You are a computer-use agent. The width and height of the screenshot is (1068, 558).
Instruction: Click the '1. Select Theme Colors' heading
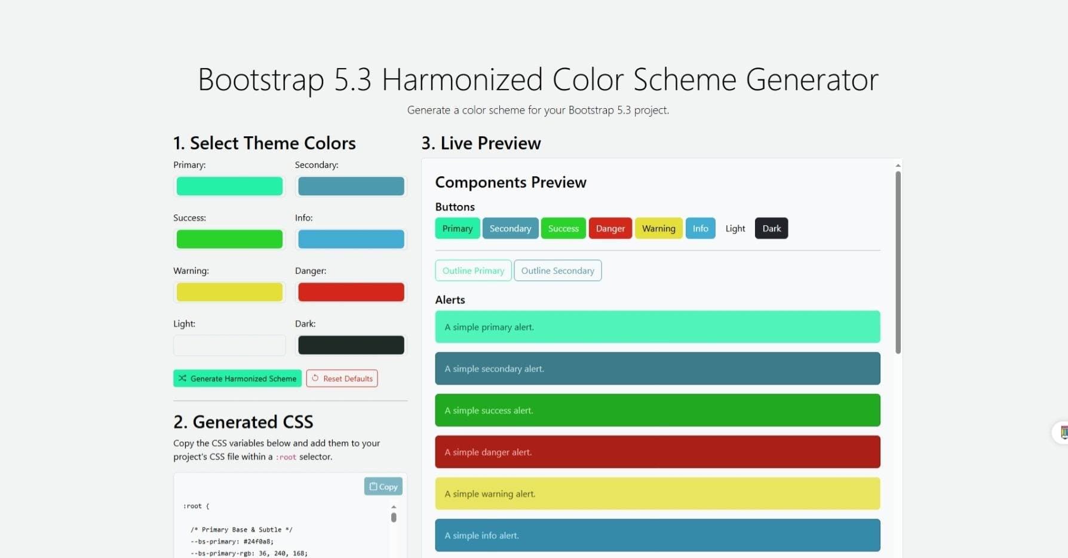point(265,143)
